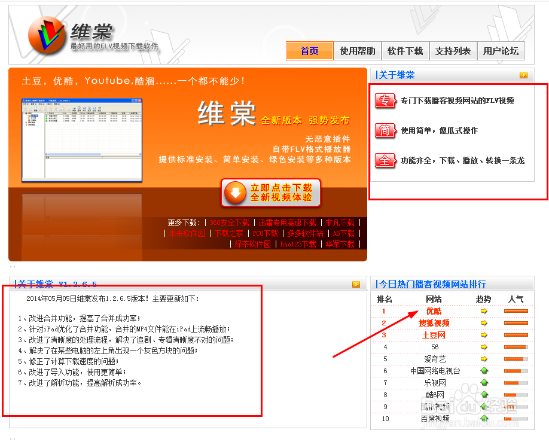Screen dimensions: 549x442
Task: Click the green trend arrow next to 酷网
Action: pos(484,395)
